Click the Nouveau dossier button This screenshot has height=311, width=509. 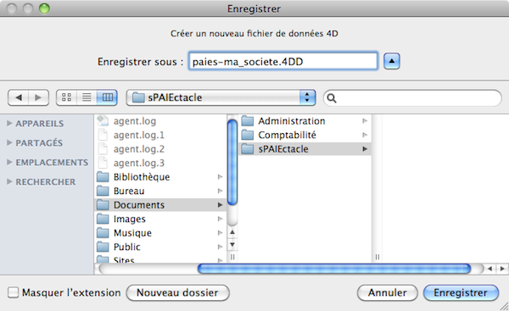177,292
